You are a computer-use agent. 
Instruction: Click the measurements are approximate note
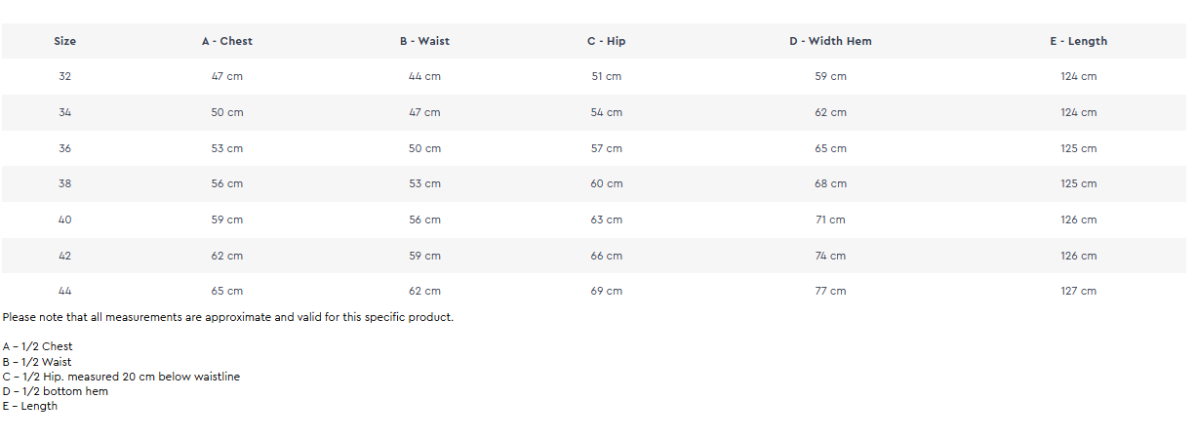point(227,317)
